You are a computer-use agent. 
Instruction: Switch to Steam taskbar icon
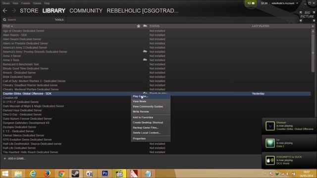pos(76,174)
